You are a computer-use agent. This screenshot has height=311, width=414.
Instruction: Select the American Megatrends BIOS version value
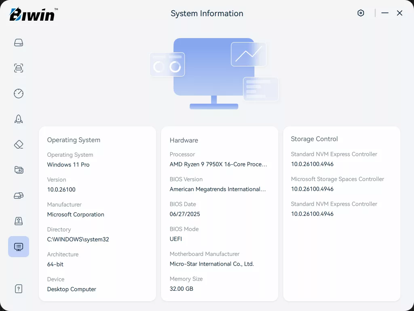(x=218, y=189)
